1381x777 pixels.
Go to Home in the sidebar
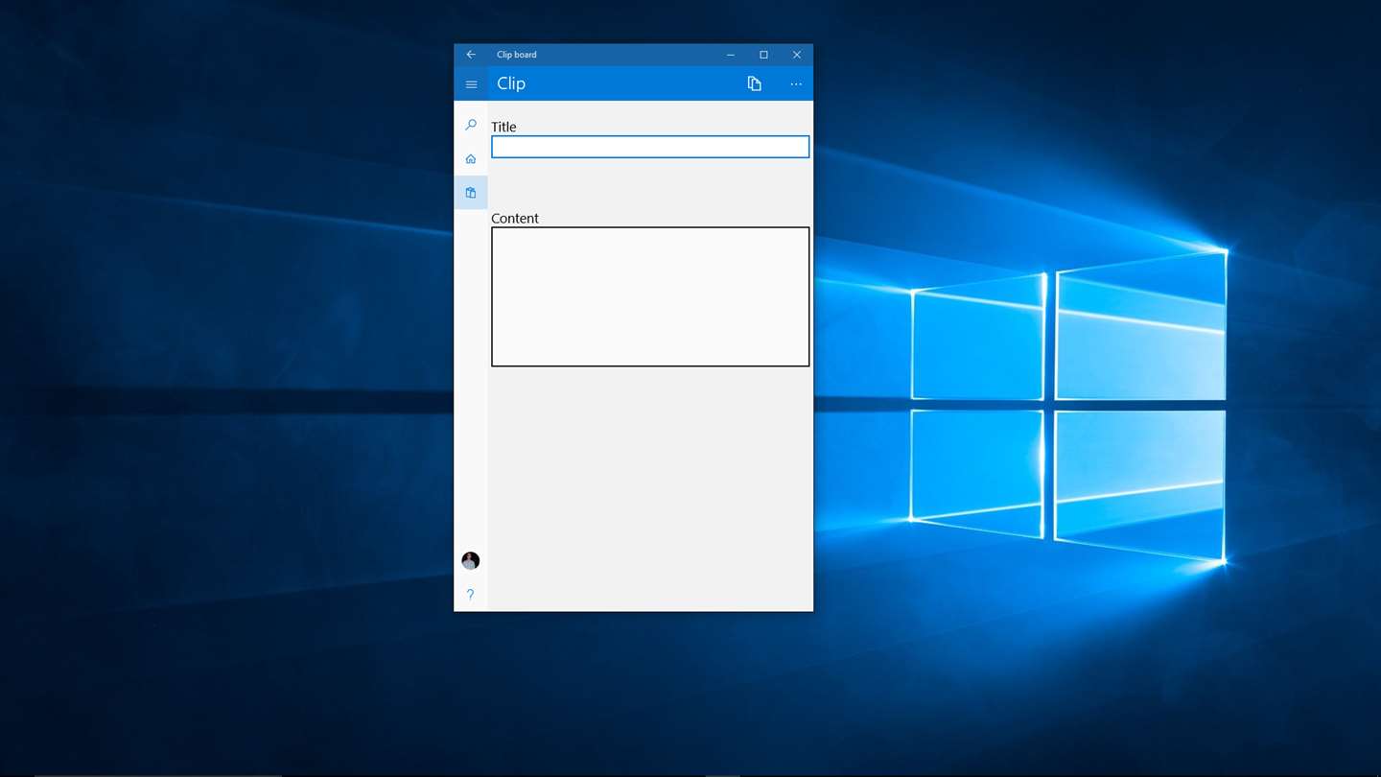(x=471, y=159)
